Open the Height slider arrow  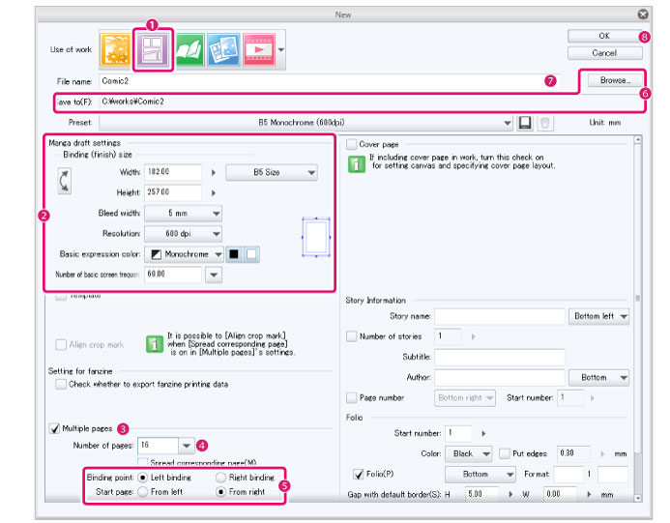click(x=214, y=193)
